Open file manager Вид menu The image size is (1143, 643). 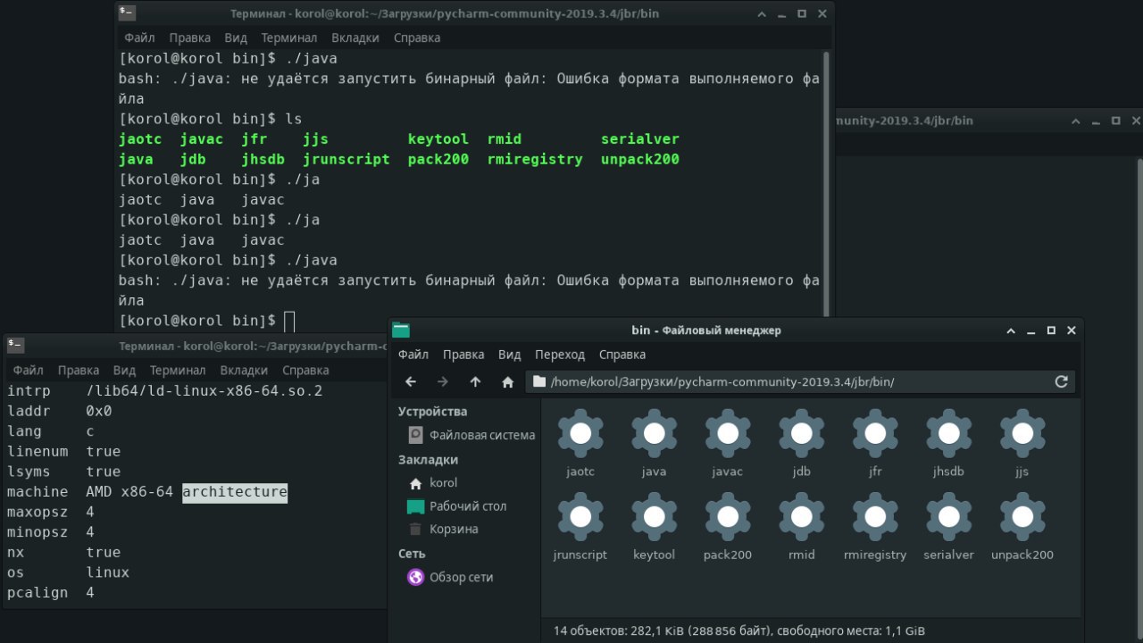click(509, 355)
